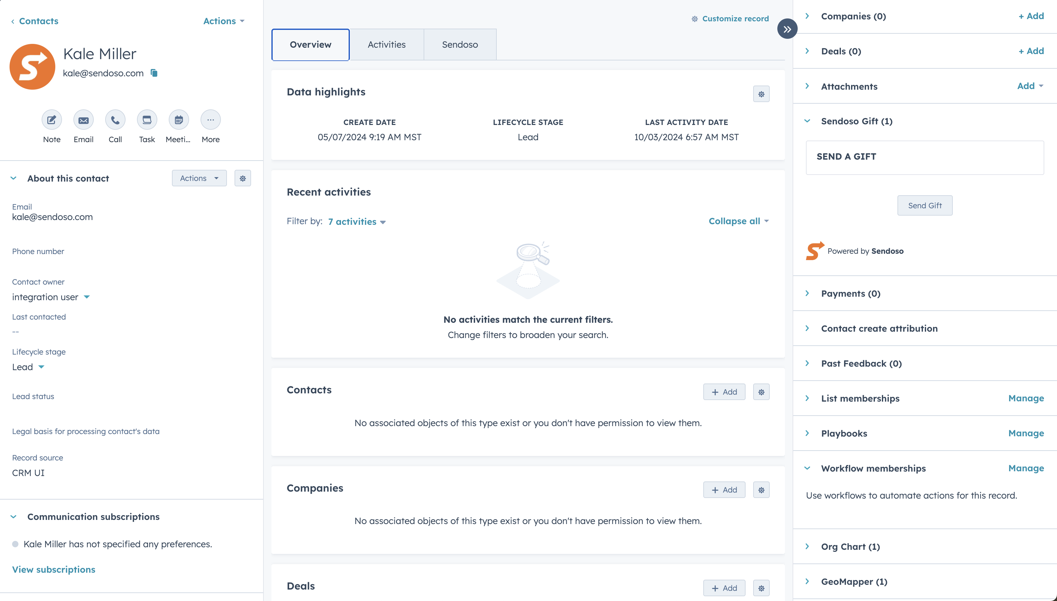The width and height of the screenshot is (1057, 601).
Task: Schedule a Meeting via calendar icon
Action: pos(179,120)
